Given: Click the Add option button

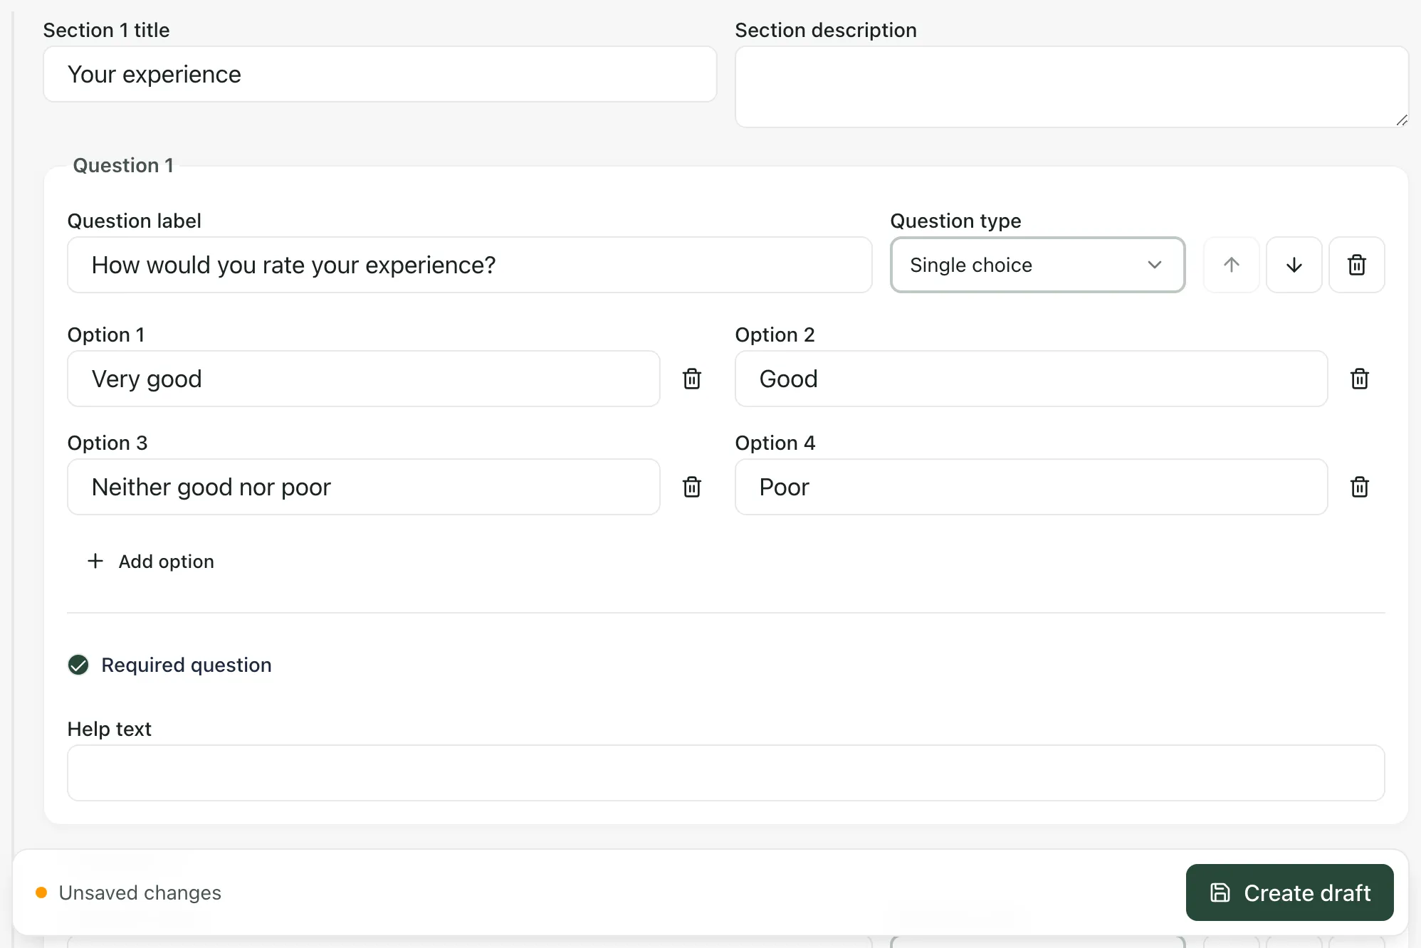Looking at the screenshot, I should [150, 562].
